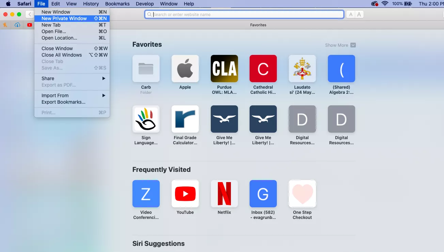Open YouTube from Frequently Visited
Image resolution: width=444 pixels, height=252 pixels.
(x=185, y=194)
